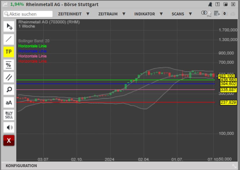Open the ZEITRAUM dropdown arrow
The height and width of the screenshot is (170, 240).
(124, 14)
